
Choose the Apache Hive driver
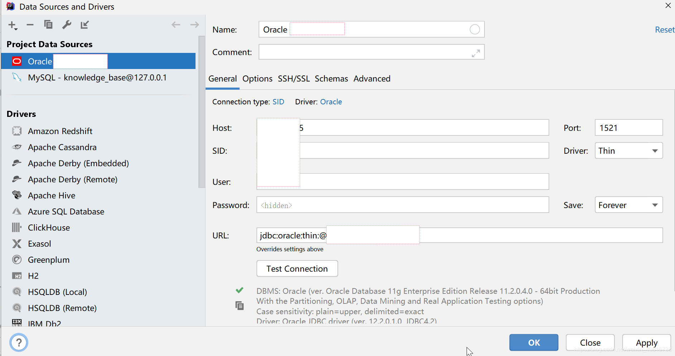pyautogui.click(x=52, y=196)
